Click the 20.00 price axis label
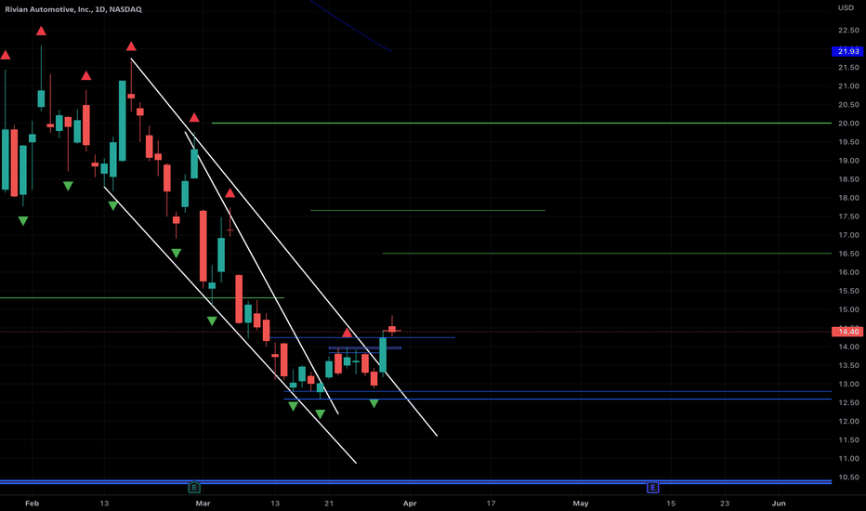Screen dimensions: 866x511 click(x=848, y=124)
